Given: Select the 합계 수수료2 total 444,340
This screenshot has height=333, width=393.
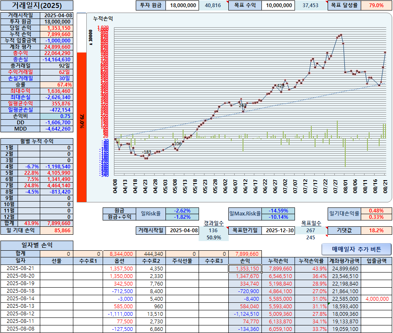Looking at the screenshot, I should (x=151, y=254).
